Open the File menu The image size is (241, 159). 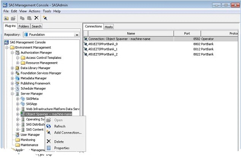pos(6,11)
